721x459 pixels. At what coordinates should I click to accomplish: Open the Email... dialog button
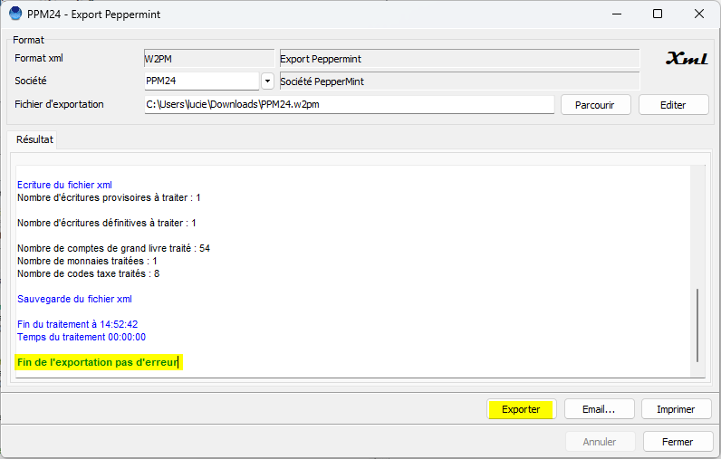pos(599,409)
